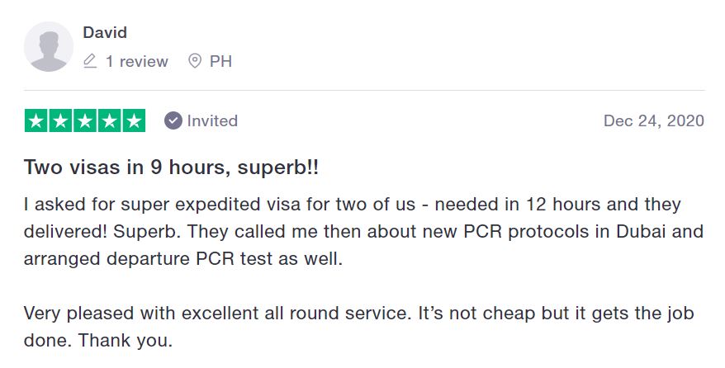Open the '1 review' text link
The image size is (725, 368).
coord(137,61)
